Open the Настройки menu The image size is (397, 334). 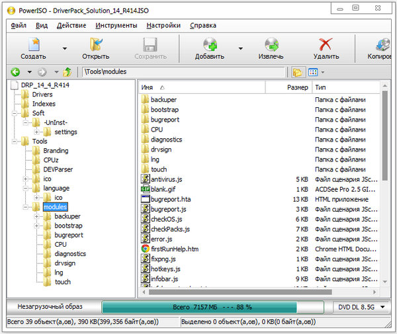pyautogui.click(x=163, y=25)
